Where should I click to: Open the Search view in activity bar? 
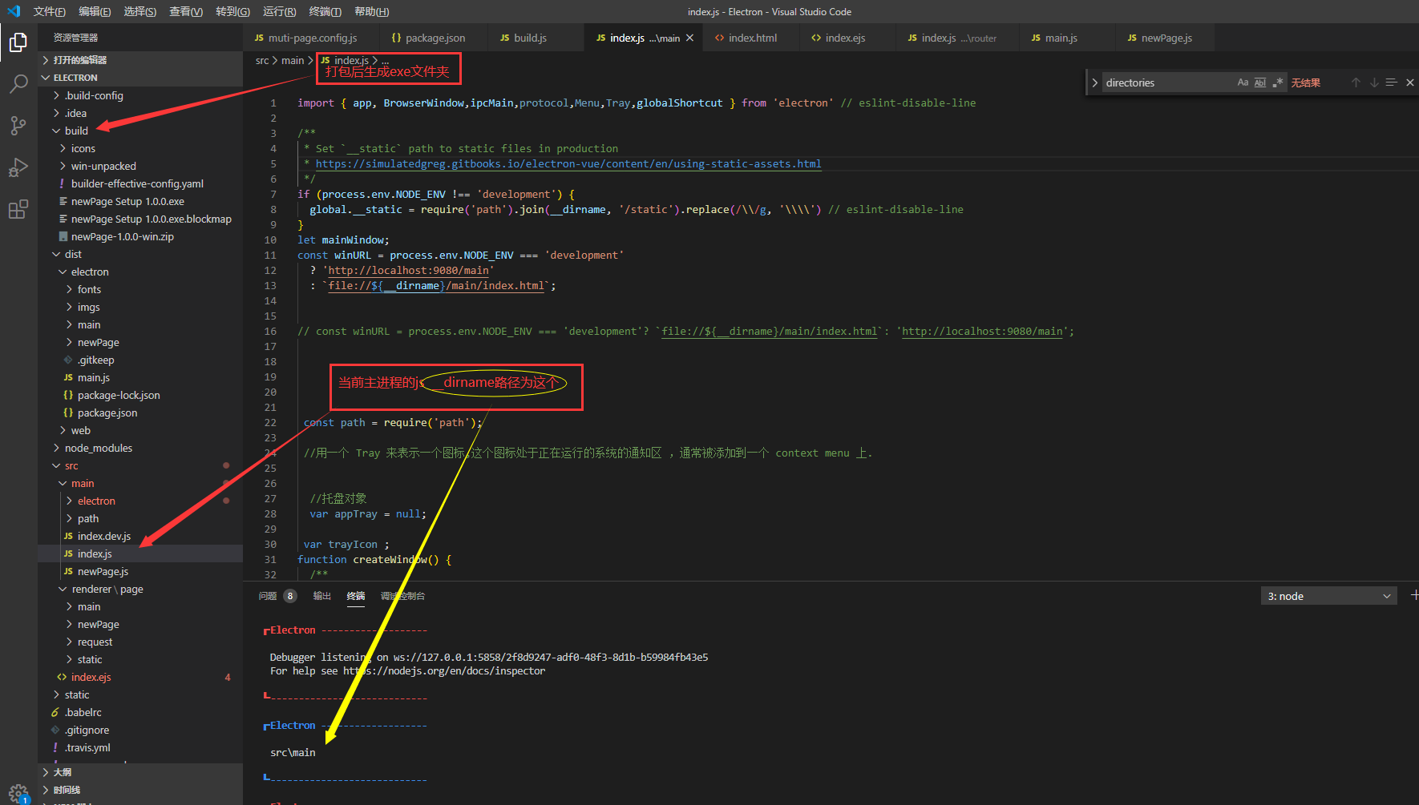tap(18, 84)
